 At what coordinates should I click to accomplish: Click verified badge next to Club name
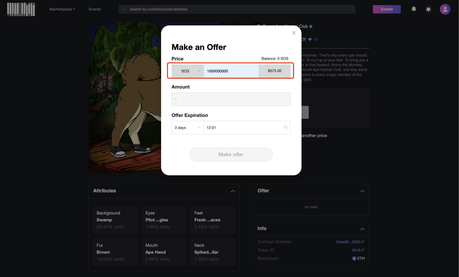[x=311, y=26]
